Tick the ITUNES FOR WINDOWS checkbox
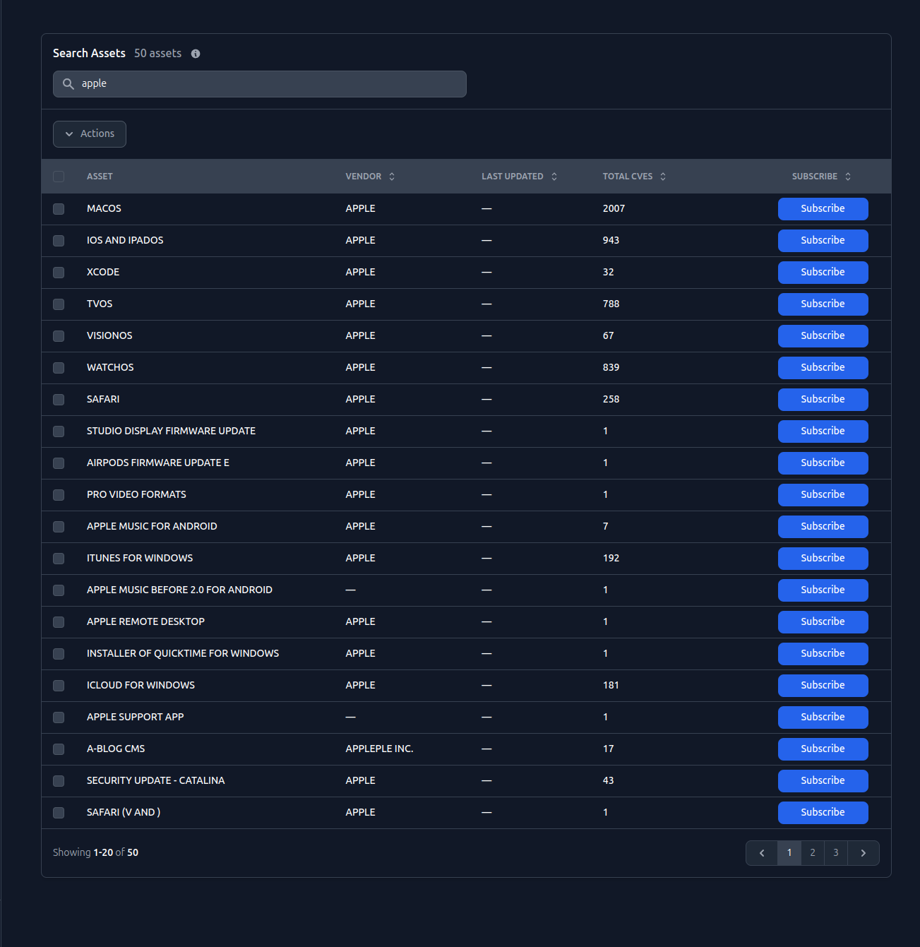The height and width of the screenshot is (947, 920). pos(59,559)
